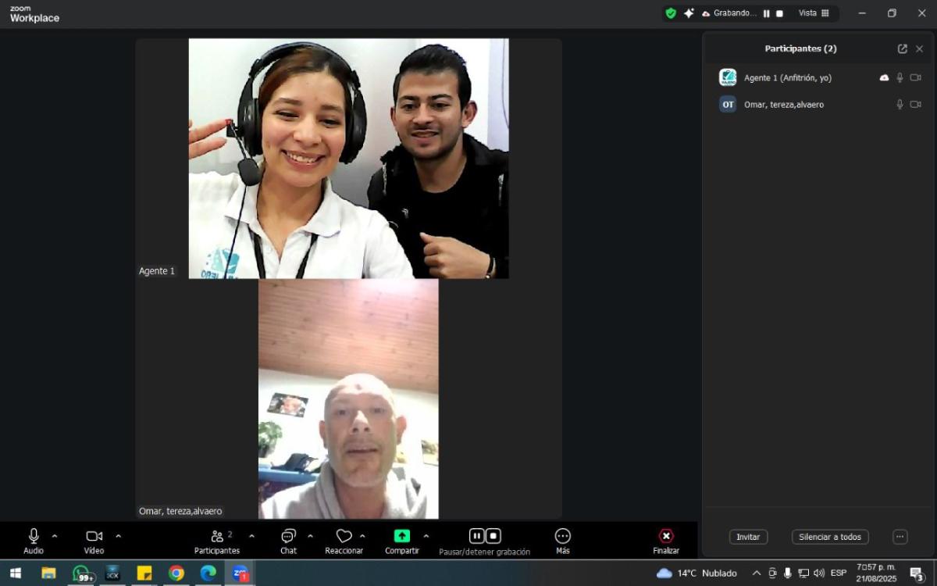The height and width of the screenshot is (586, 937).
Task: Pop out the Participantes panel
Action: (903, 48)
